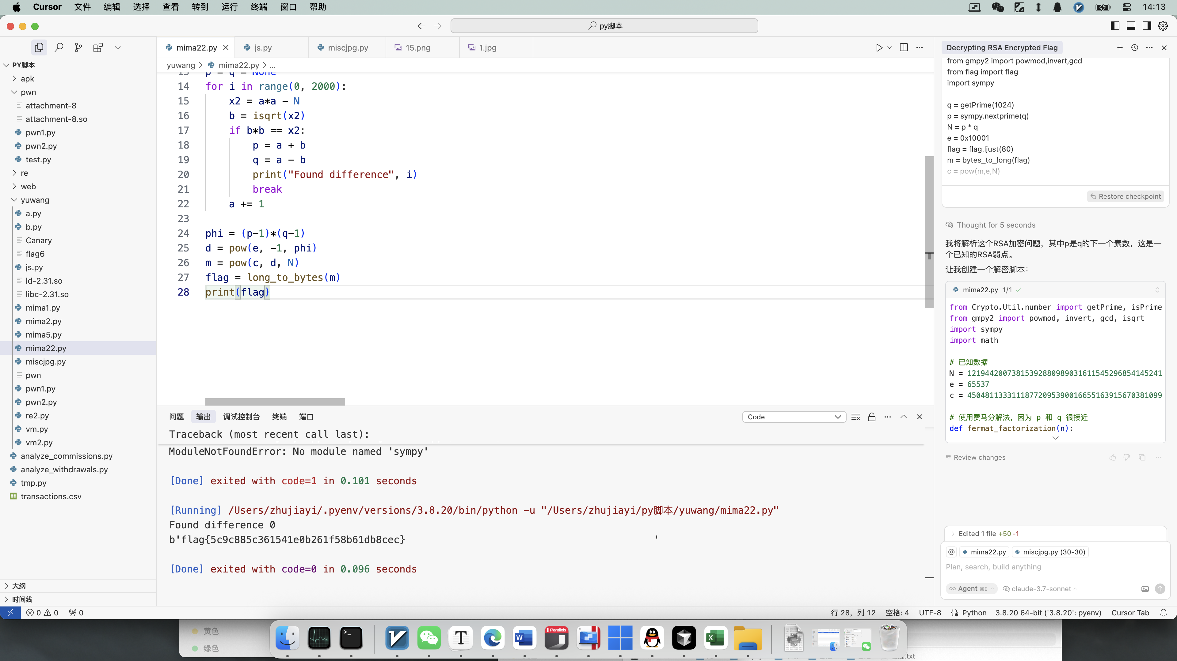Send the chat message
This screenshot has width=1177, height=661.
click(1160, 589)
